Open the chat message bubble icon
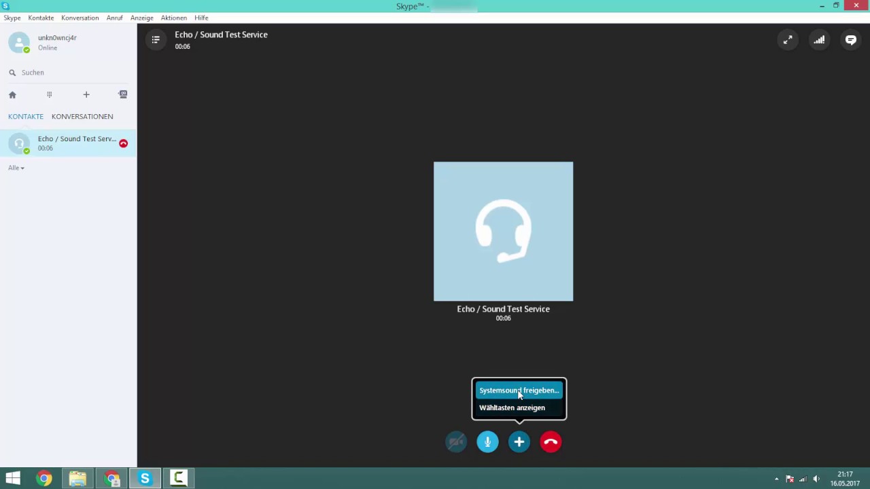Screen dimensions: 870x489 coord(850,40)
